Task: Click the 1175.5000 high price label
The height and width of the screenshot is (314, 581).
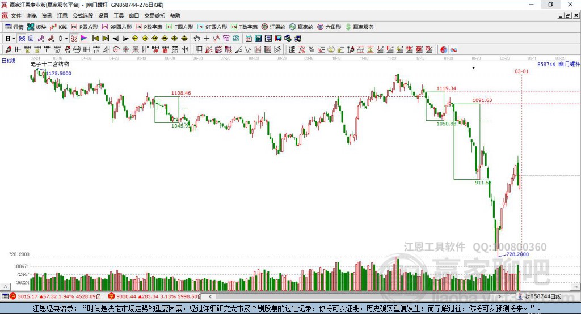Action: [x=58, y=73]
